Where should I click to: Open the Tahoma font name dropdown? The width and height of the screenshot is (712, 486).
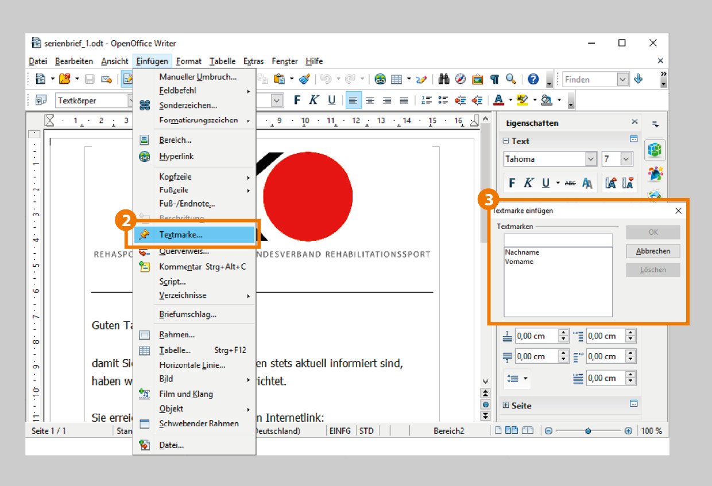coord(591,159)
